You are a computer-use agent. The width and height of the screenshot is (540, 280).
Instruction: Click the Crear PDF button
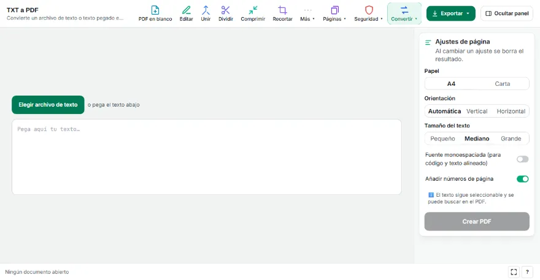477,222
